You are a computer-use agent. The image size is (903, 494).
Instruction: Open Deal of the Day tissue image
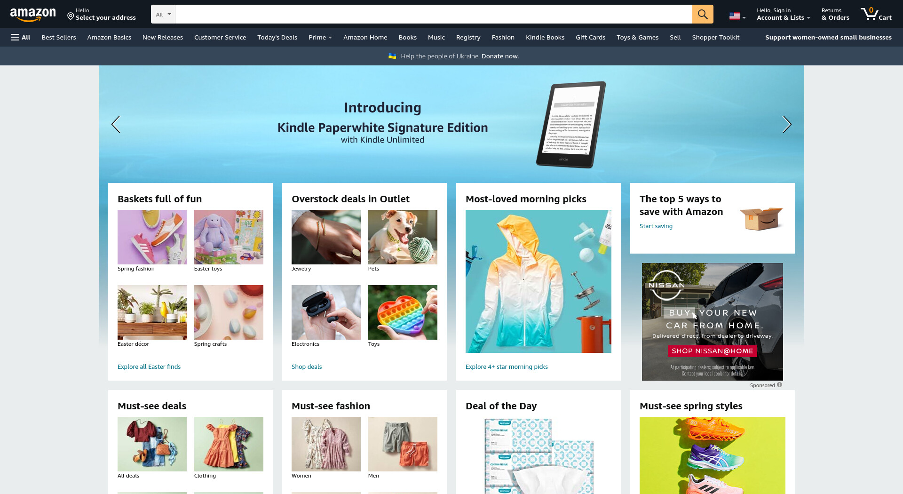point(539,455)
